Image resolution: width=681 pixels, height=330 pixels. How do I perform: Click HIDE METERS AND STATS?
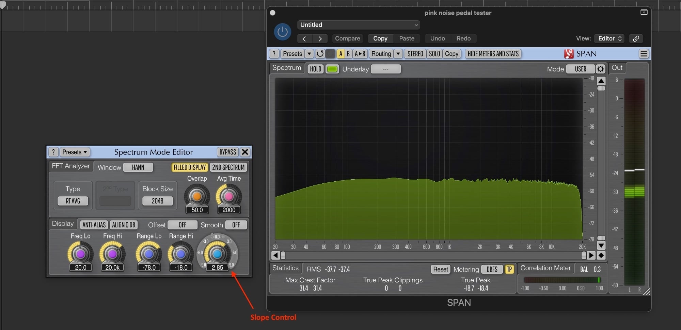pyautogui.click(x=493, y=54)
